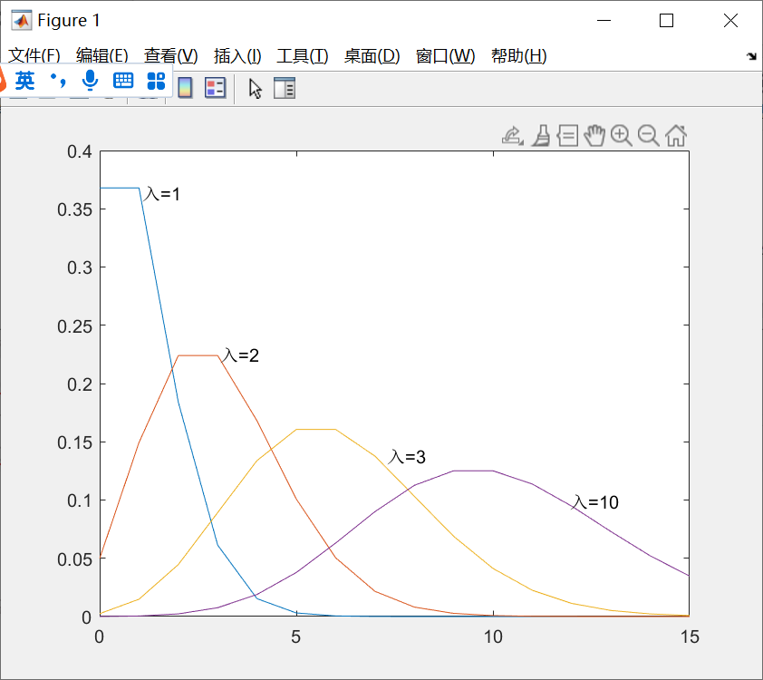Enable the on-screen keyboard from the IME bar

[123, 80]
